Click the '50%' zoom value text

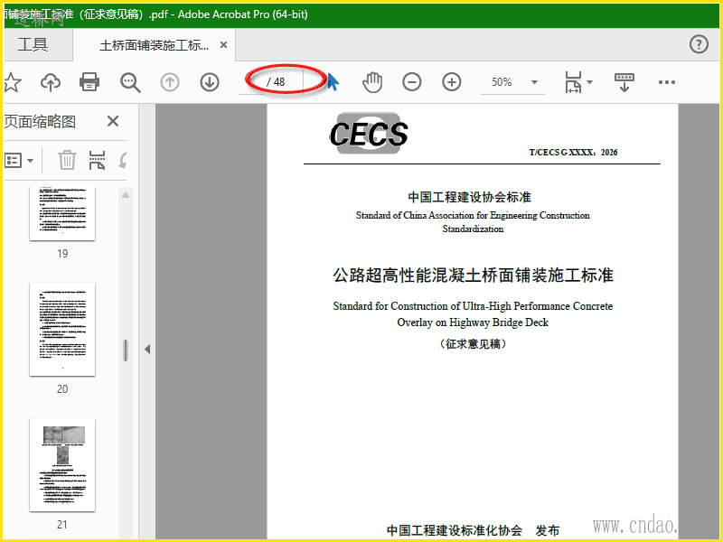pos(502,82)
